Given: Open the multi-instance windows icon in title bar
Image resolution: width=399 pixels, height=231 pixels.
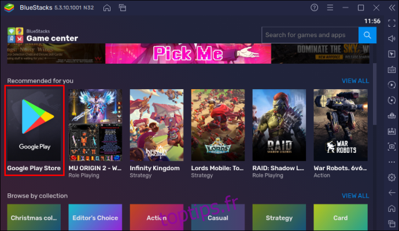Looking at the screenshot, I should click(x=123, y=8).
